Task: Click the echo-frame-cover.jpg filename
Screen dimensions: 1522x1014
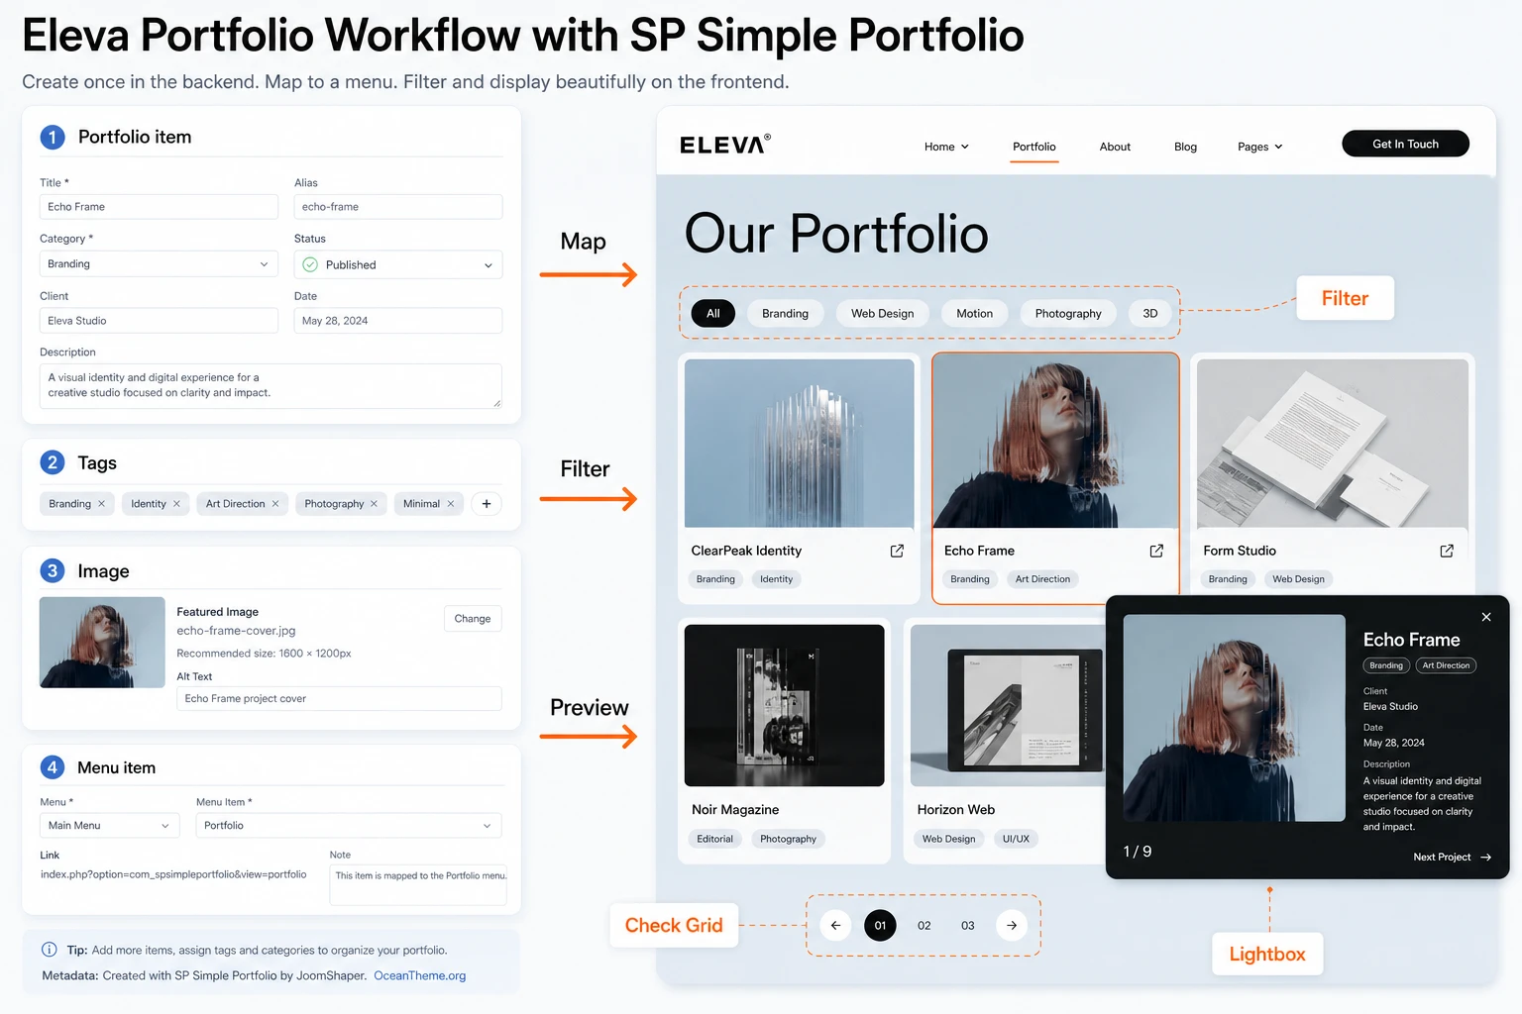Action: (x=236, y=631)
